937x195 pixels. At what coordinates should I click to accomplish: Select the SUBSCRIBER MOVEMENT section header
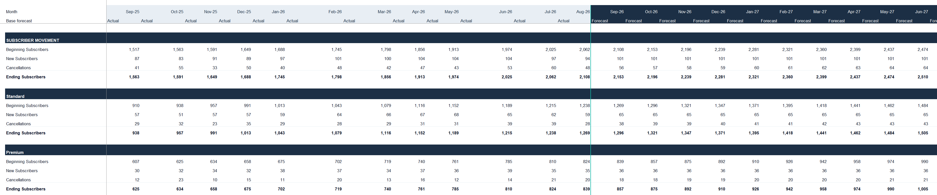click(x=33, y=40)
